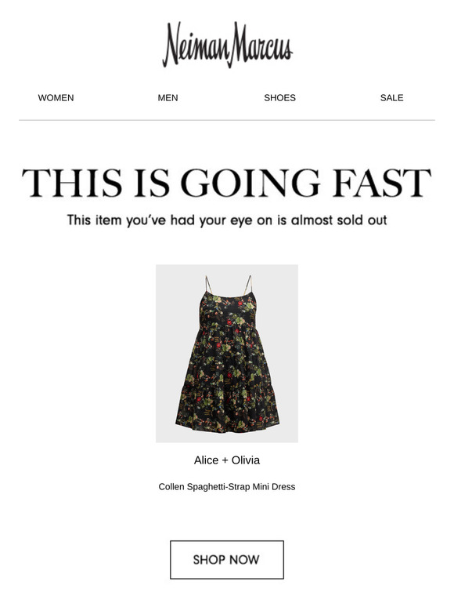Click the floral mini dress product image
Viewport: 454px width, 607px height.
(x=227, y=354)
